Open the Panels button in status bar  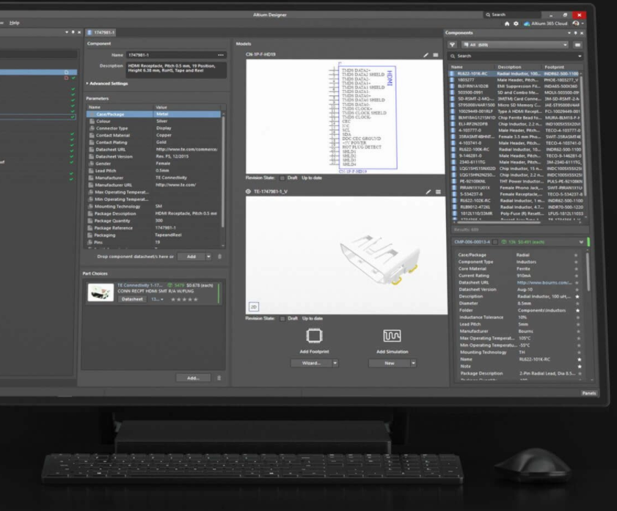click(x=588, y=394)
